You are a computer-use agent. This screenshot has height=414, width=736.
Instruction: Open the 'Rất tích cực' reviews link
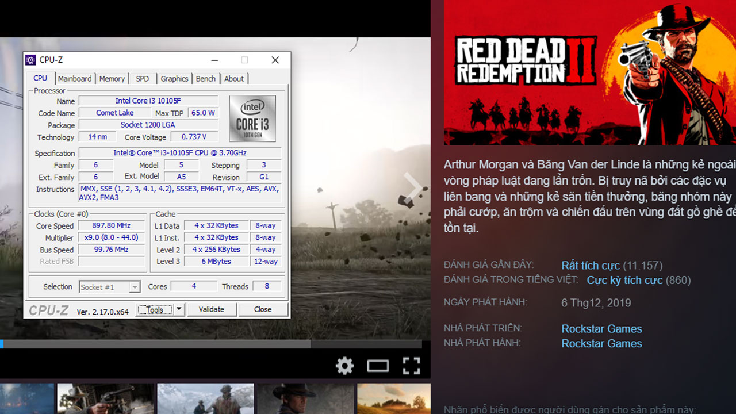click(x=591, y=266)
